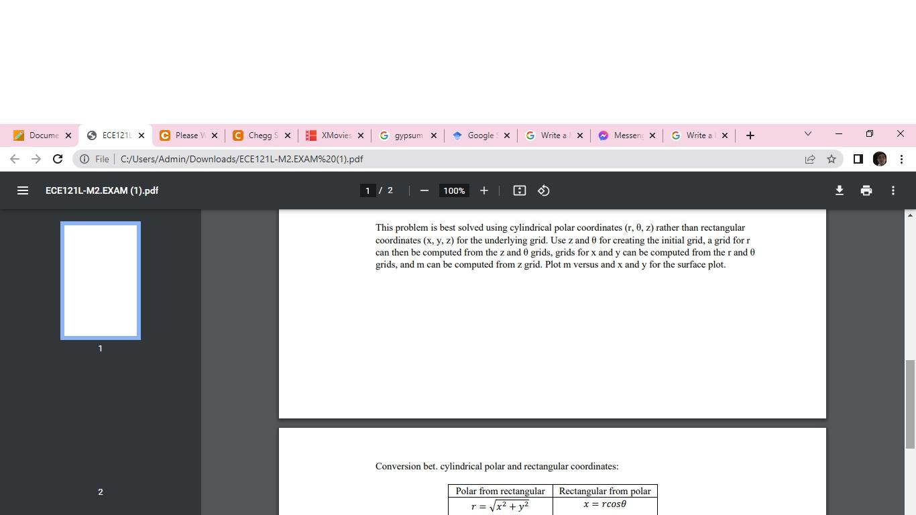916x515 pixels.
Task: Open the side panel toggle in Chrome toolbar
Action: tap(858, 159)
